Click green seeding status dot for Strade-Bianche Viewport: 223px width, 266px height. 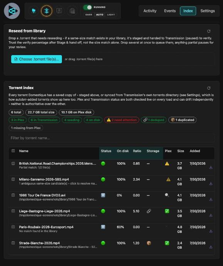103,243
